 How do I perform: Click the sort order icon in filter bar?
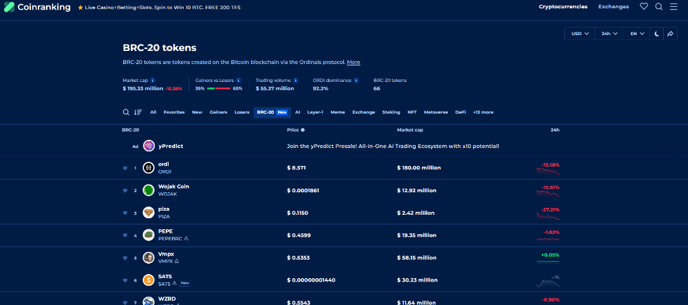click(138, 112)
